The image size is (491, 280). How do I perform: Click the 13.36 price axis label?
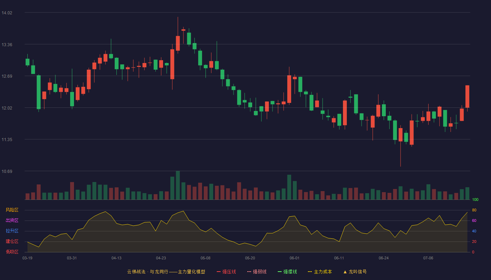(7, 45)
